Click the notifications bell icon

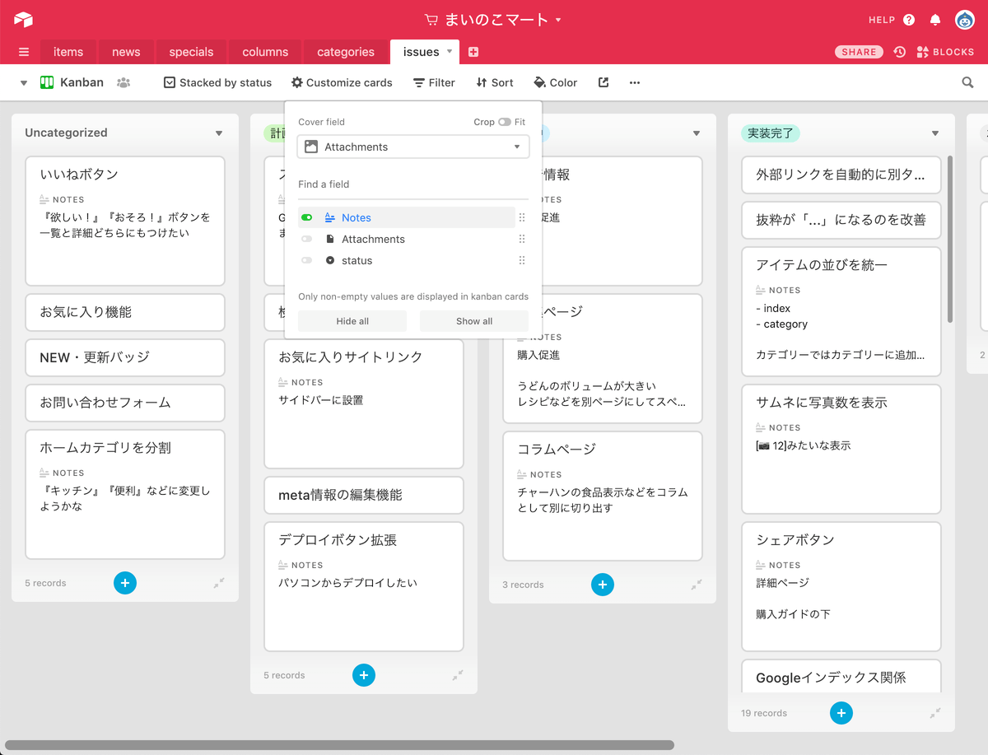tap(934, 20)
